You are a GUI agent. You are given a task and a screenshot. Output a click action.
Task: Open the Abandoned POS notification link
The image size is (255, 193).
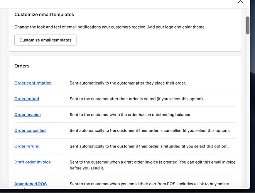click(x=30, y=184)
